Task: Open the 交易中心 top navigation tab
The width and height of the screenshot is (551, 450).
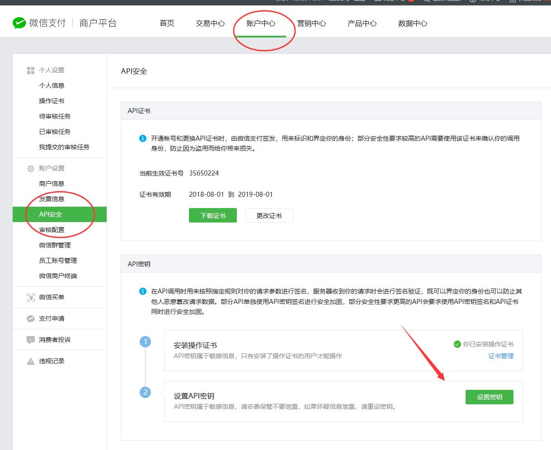Action: 210,24
